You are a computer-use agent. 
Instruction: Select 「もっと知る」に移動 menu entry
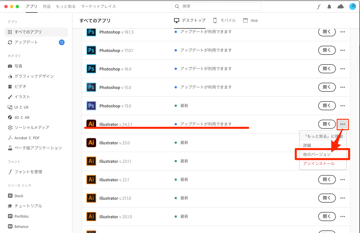pyautogui.click(x=323, y=136)
